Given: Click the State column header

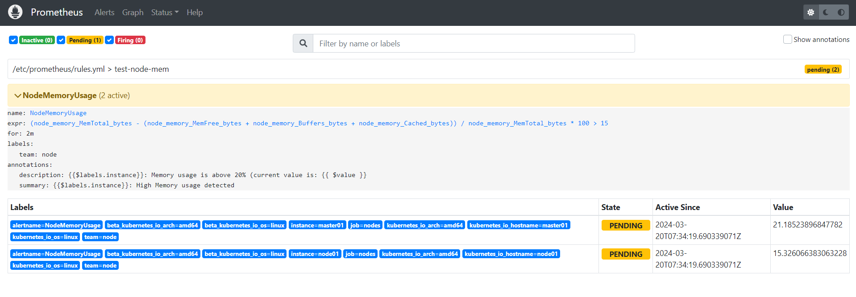Looking at the screenshot, I should coord(611,207).
